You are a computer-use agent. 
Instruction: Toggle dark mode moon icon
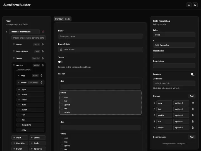coord(189,5)
